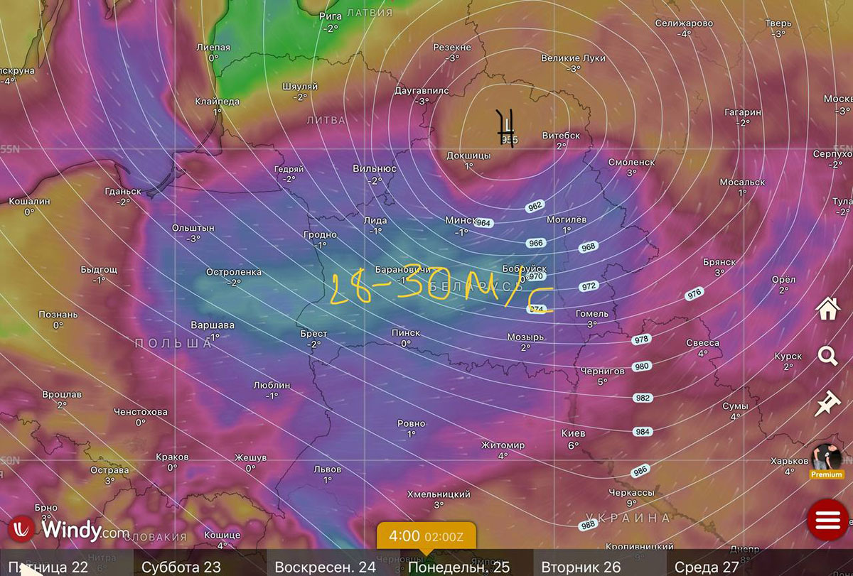Tap the Вроцлав city label
This screenshot has width=853, height=576.
[x=62, y=394]
